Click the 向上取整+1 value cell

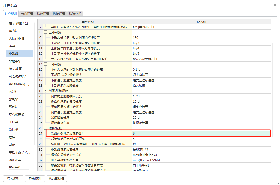click(x=201, y=165)
